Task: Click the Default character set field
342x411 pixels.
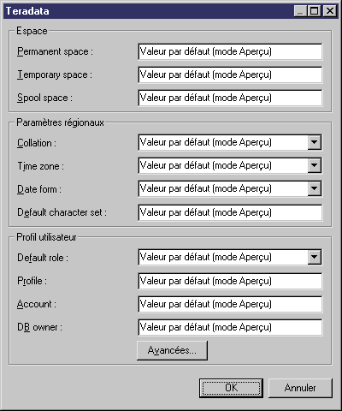Action: pos(230,212)
